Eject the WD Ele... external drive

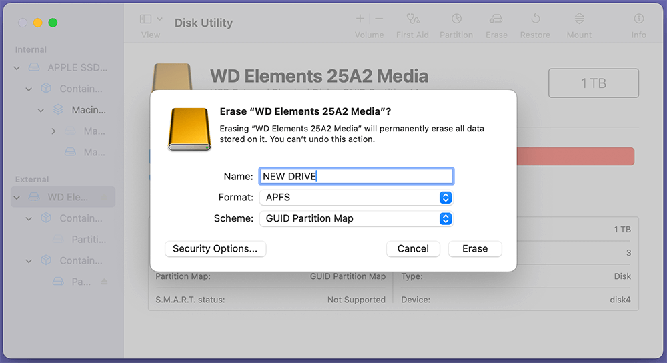tap(105, 197)
